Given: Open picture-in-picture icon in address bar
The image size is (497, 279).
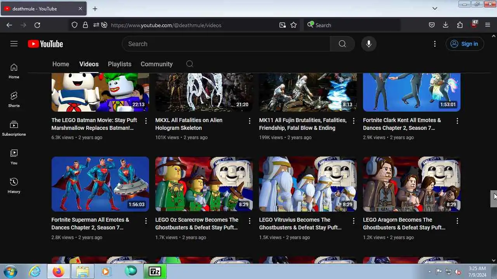Looking at the screenshot, I should point(282,25).
